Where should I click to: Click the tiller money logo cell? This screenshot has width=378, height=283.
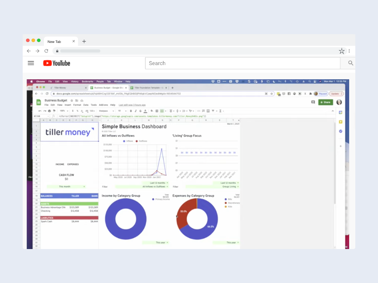69,132
